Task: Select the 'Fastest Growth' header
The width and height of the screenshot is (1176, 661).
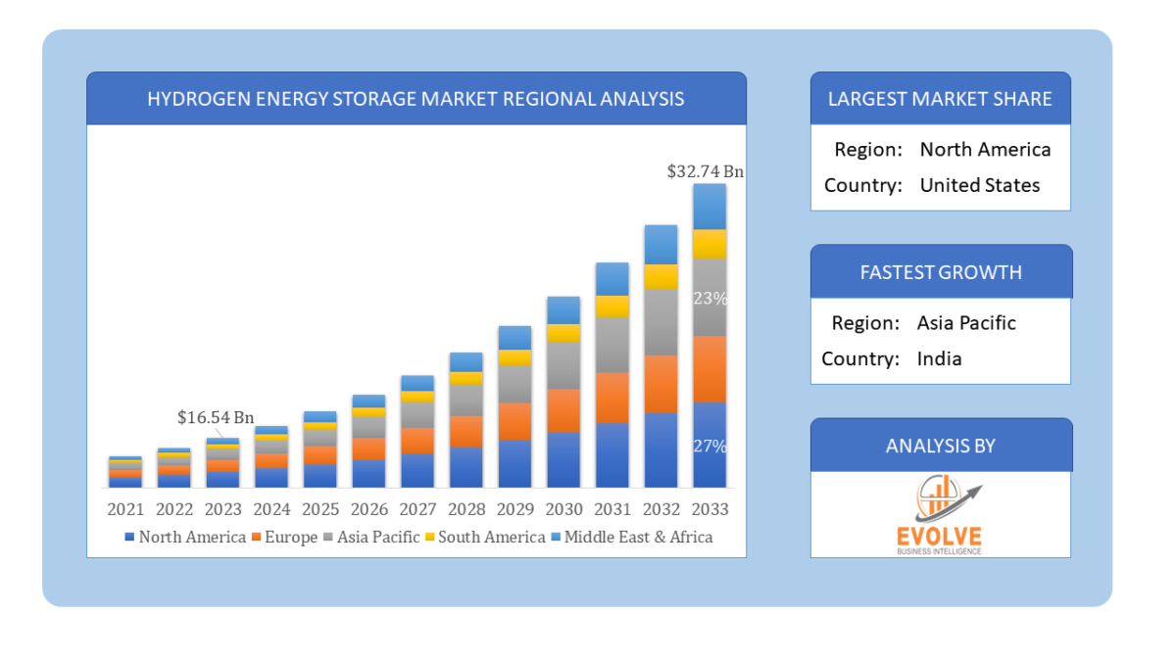Action: coord(940,272)
